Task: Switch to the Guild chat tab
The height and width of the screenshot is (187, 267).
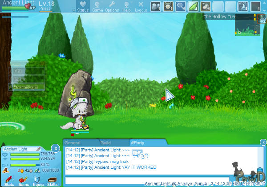Action: click(106, 142)
